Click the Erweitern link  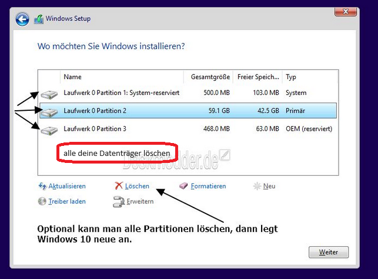tap(140, 201)
